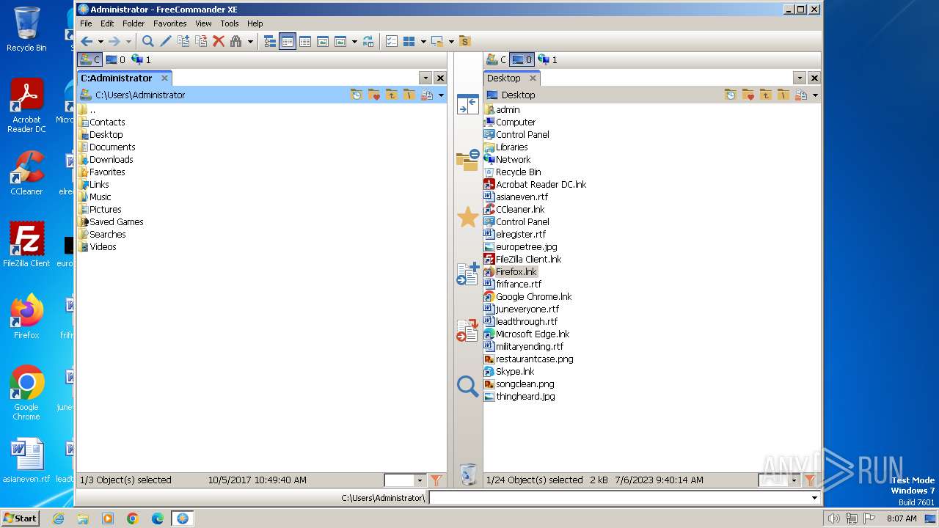Open favorite folders icon in right panel
The width and height of the screenshot is (939, 528).
[x=748, y=95]
